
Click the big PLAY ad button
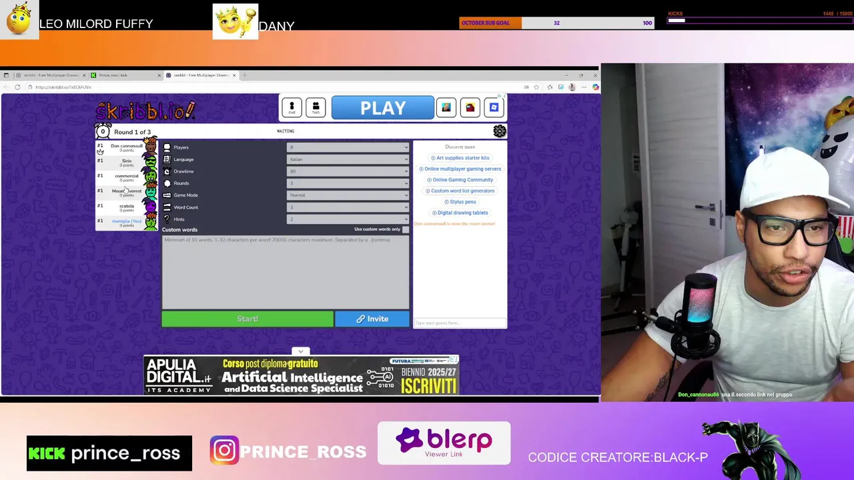(383, 108)
